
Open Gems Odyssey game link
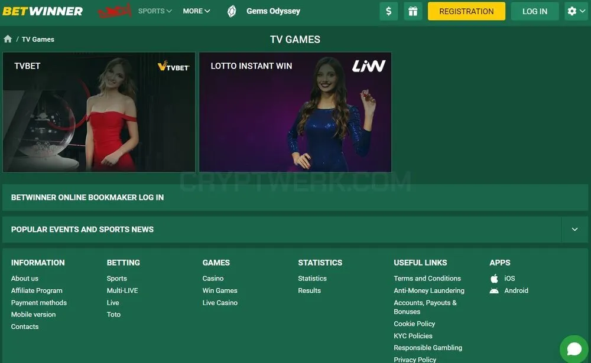[x=273, y=11]
